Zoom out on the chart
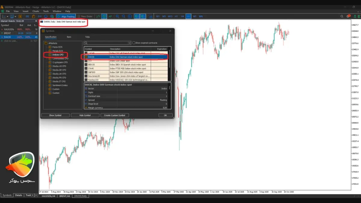The image size is (361, 203). click(124, 16)
